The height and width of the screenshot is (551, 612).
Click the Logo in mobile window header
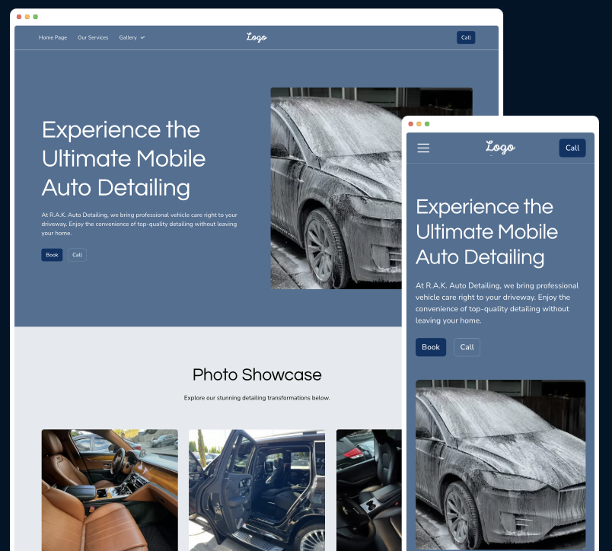500,147
